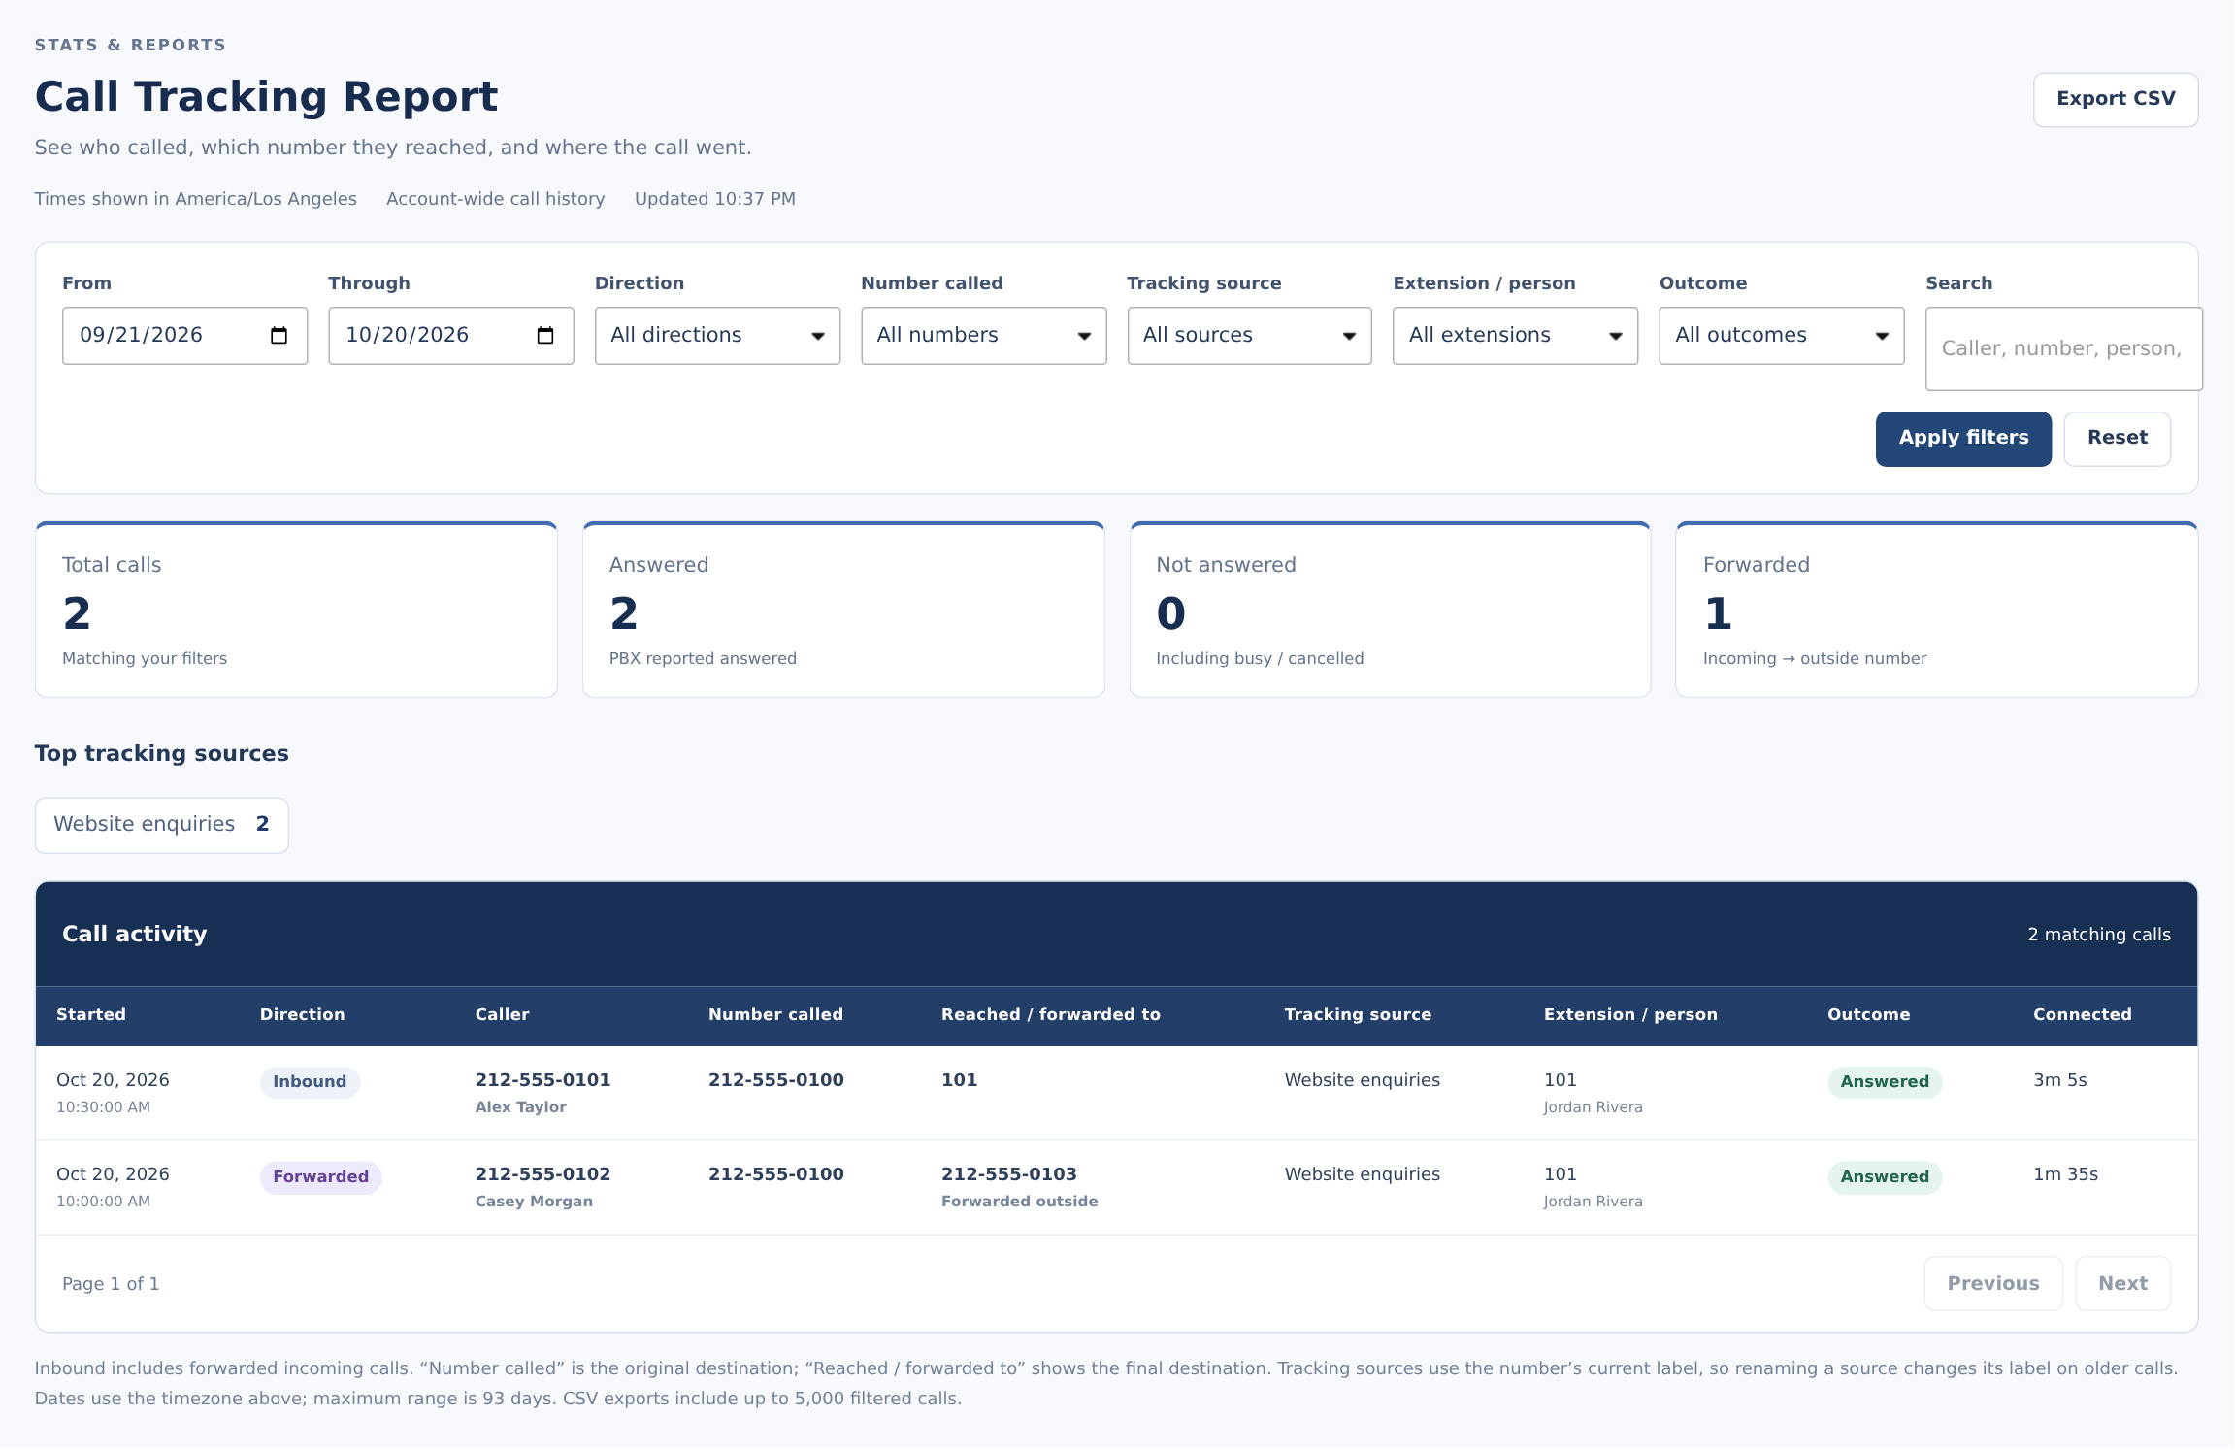Click the Inbound direction badge
Image resolution: width=2235 pixels, height=1450 pixels.
click(310, 1082)
